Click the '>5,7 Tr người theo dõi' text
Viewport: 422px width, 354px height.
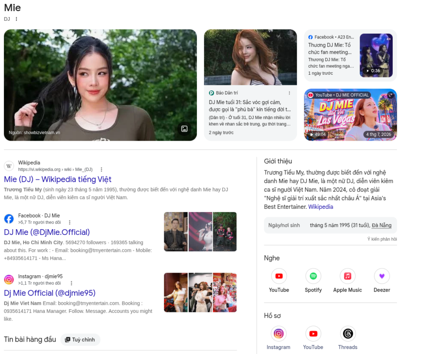39,223
